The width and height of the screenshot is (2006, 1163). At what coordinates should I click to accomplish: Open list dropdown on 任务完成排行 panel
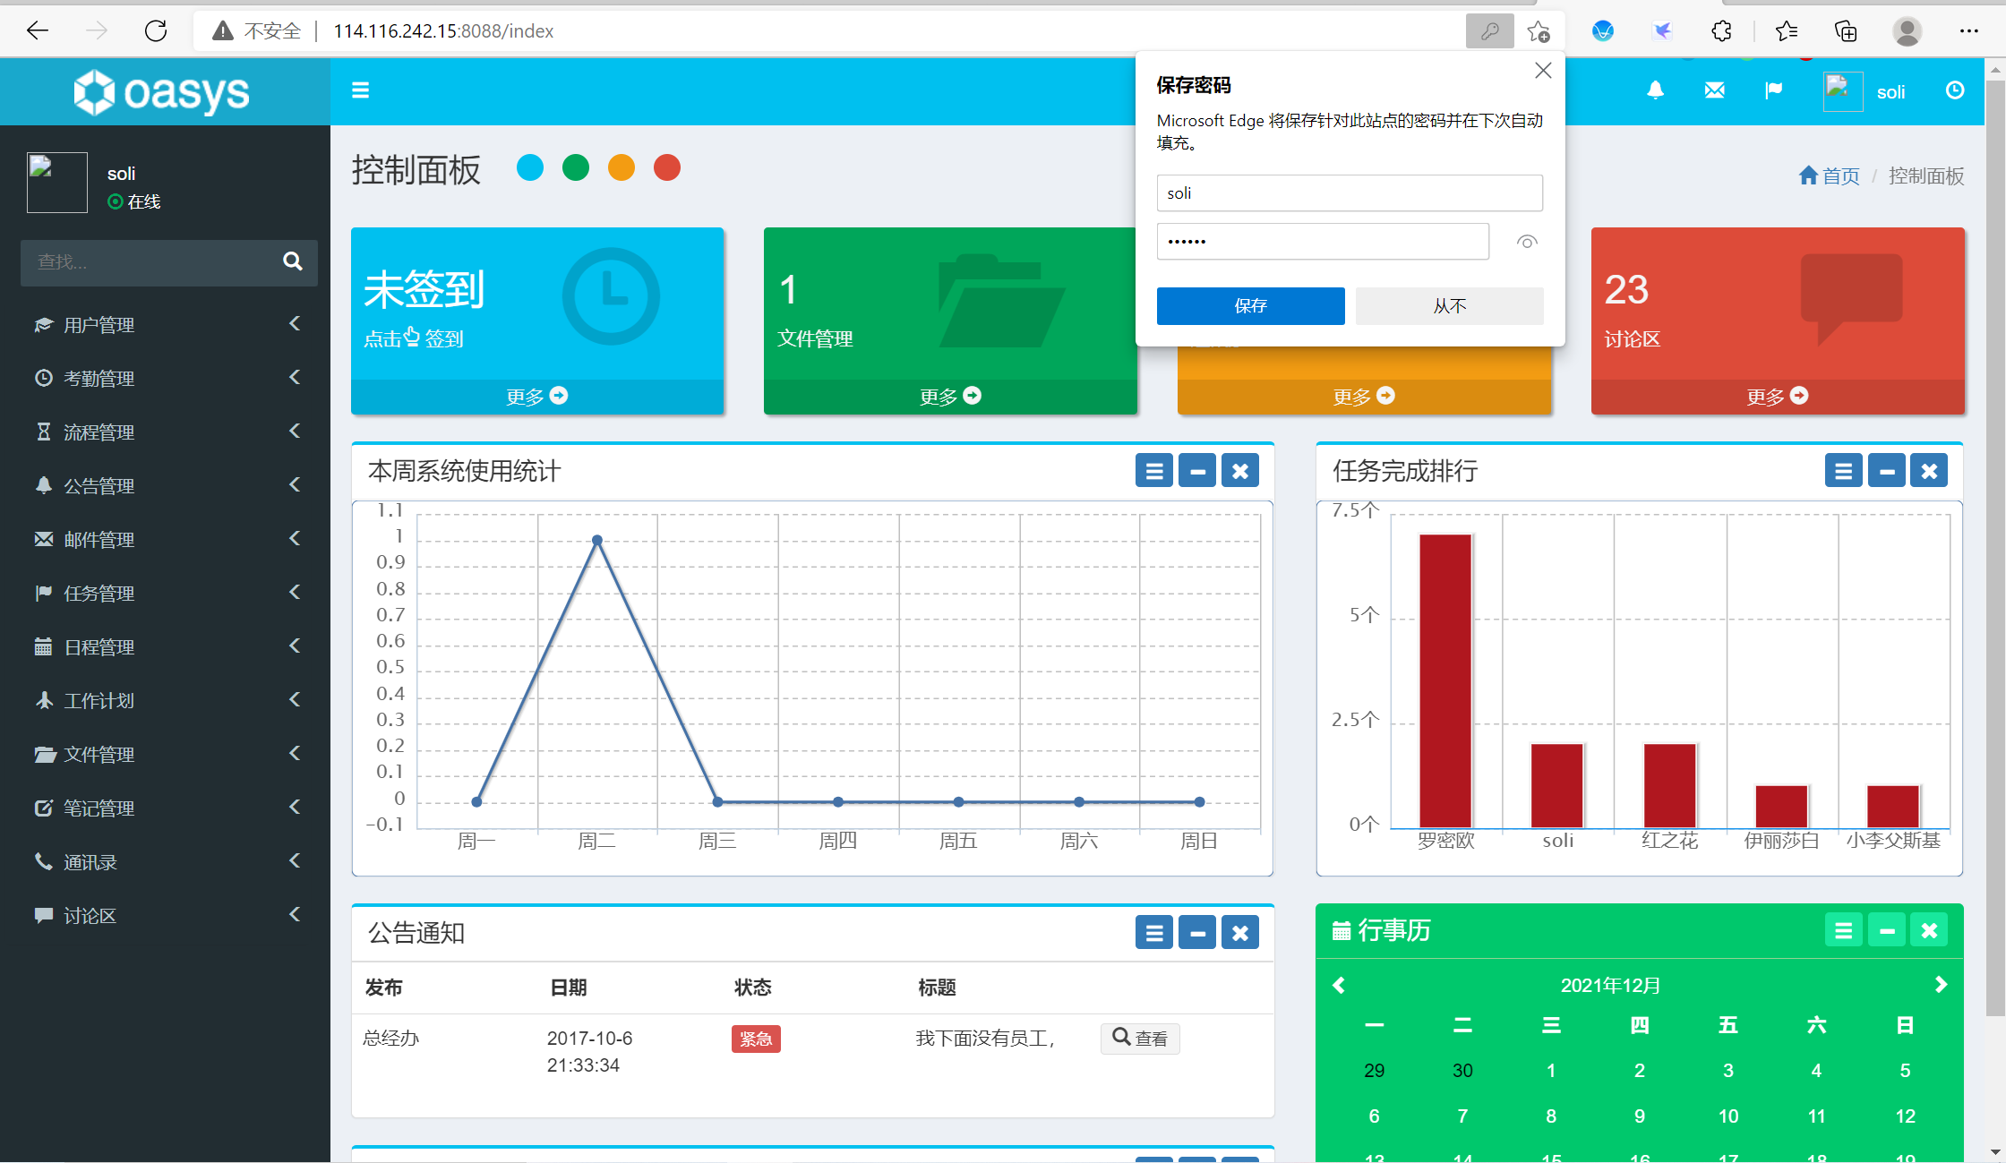[1843, 471]
